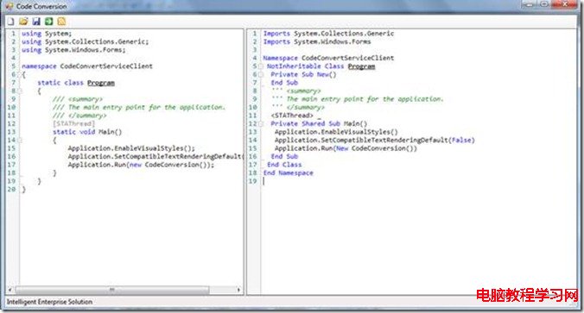This screenshot has width=584, height=313.
Task: Click the right scroll arrow of C# pane
Action: click(238, 290)
